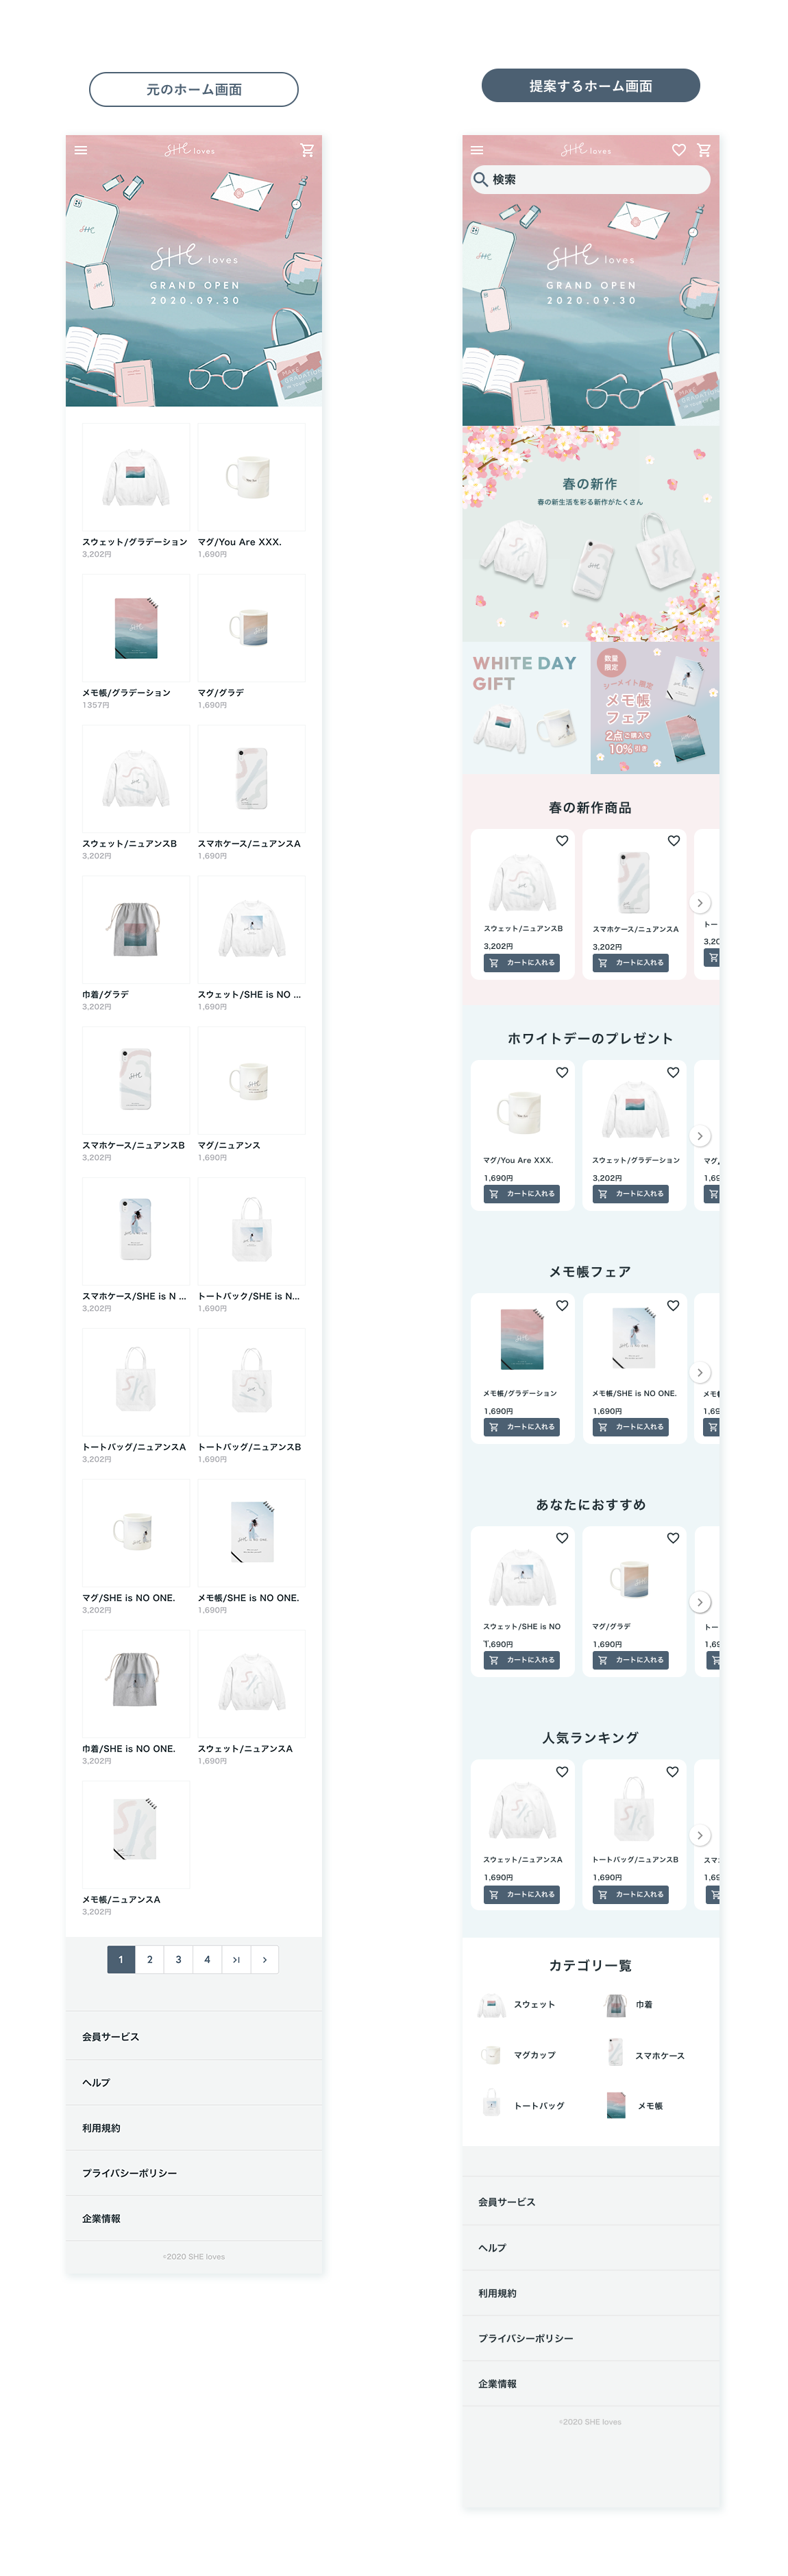
Task: Open hamburger menu in proposed home screen
Action: (478, 150)
